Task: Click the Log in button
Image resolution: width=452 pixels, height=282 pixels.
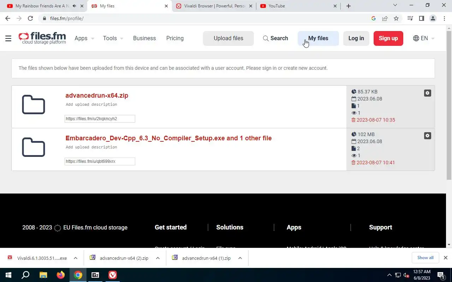Action: 356,38
